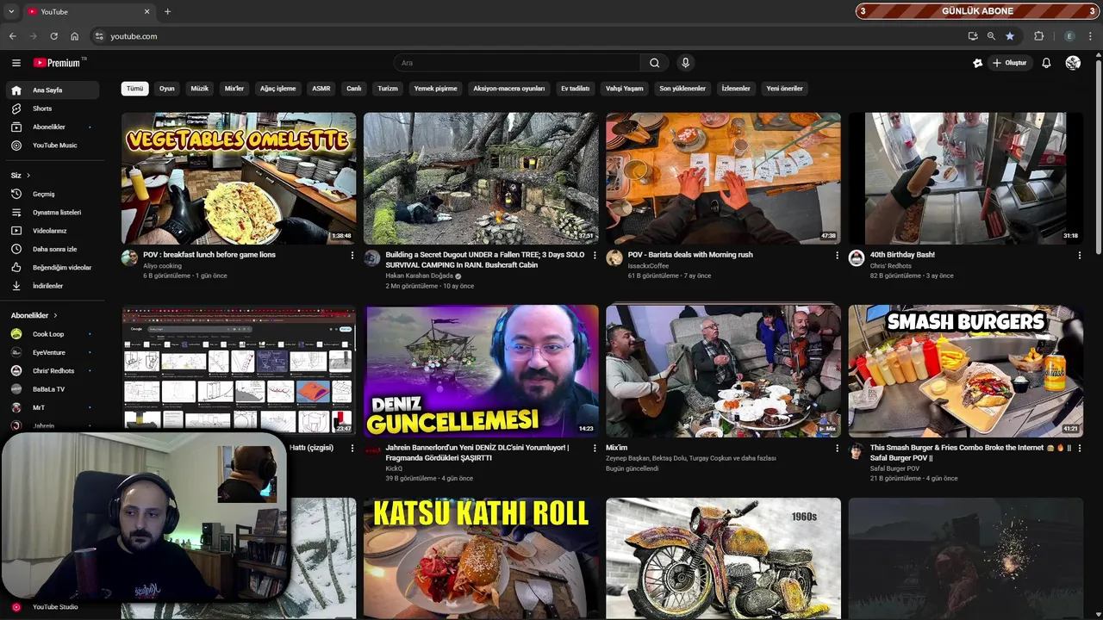Image resolution: width=1103 pixels, height=620 pixels.
Task: Open the tab search dropdown arrow
Action: coord(11,11)
